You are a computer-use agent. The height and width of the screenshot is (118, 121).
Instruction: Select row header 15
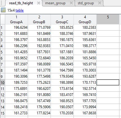click(x=2, y=113)
